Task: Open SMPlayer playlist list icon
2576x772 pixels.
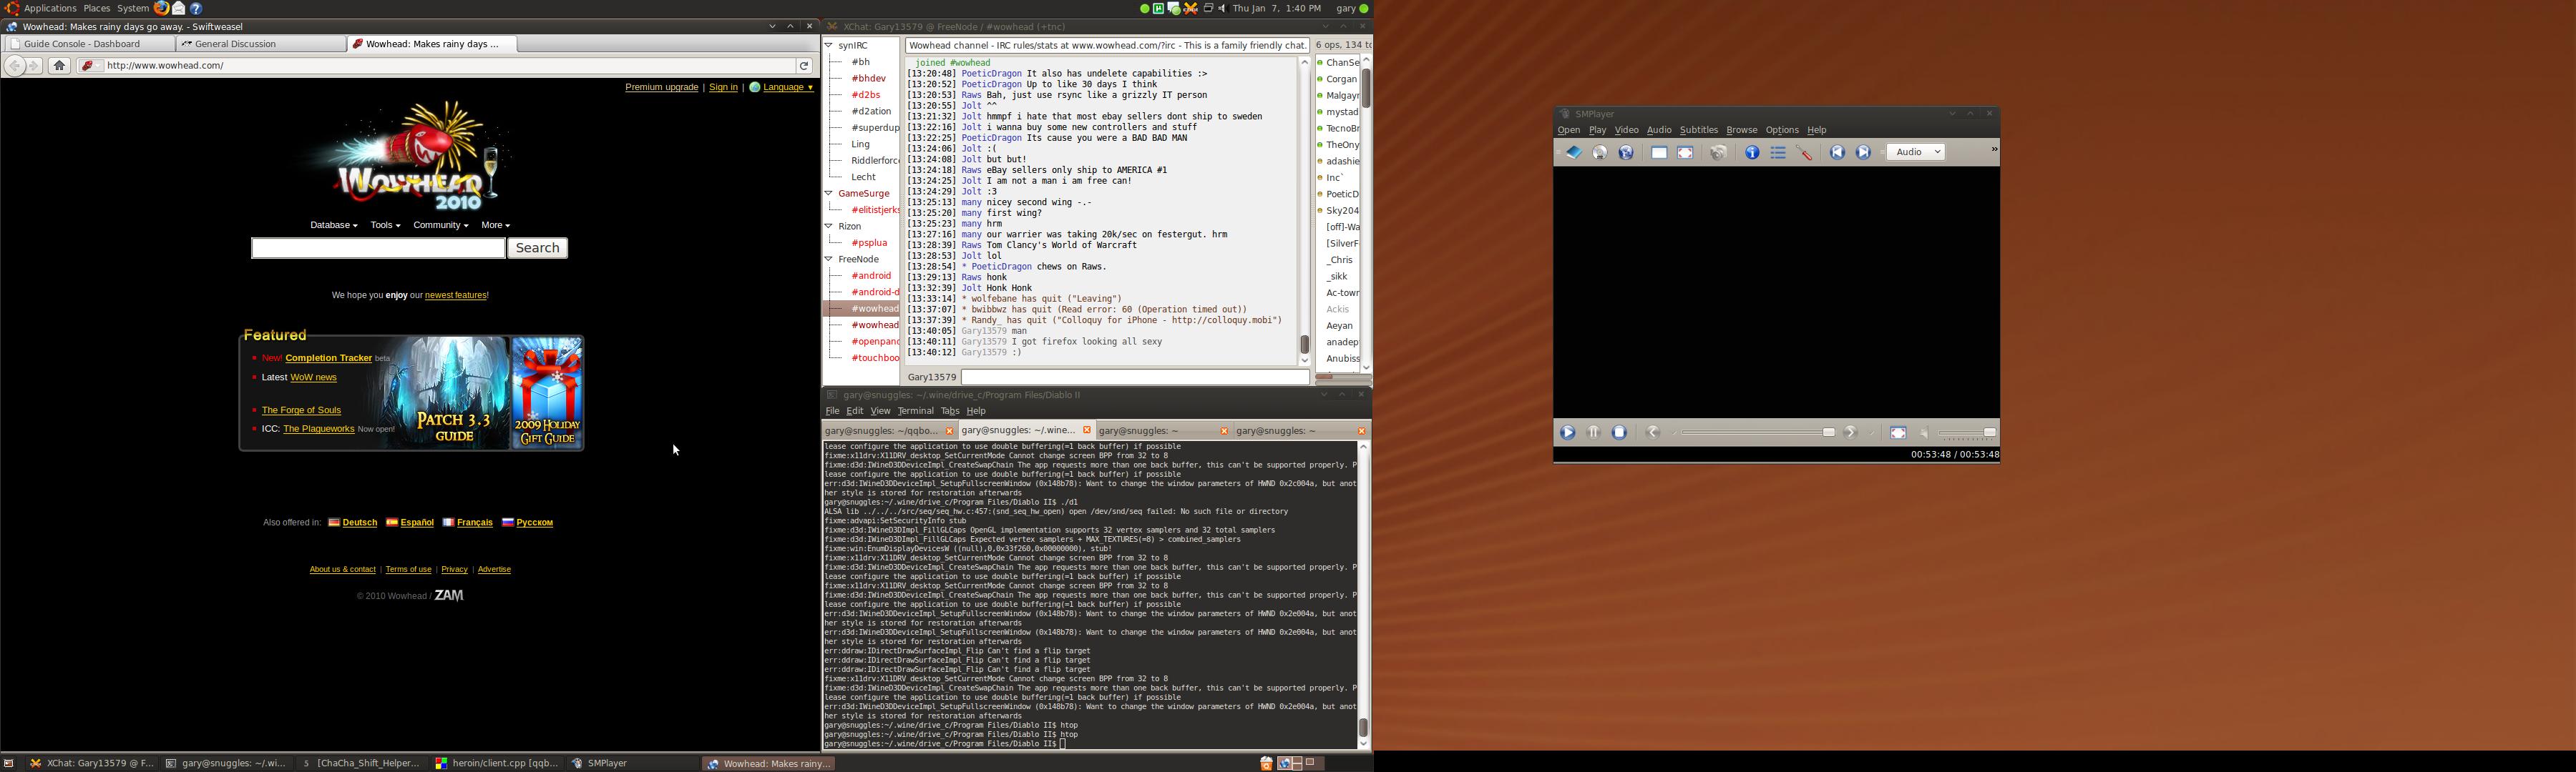Action: [x=1778, y=153]
